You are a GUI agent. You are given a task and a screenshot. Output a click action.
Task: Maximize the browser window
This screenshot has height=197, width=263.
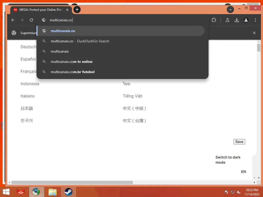click(246, 8)
